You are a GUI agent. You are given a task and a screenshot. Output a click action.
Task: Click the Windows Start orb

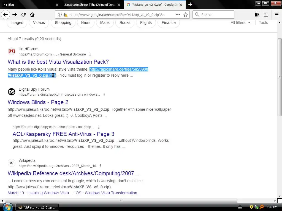[x=8, y=207]
